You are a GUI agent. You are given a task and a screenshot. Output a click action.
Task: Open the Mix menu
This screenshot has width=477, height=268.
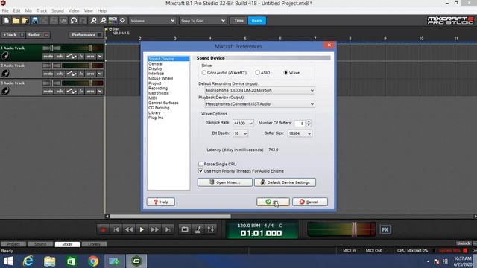28,10
